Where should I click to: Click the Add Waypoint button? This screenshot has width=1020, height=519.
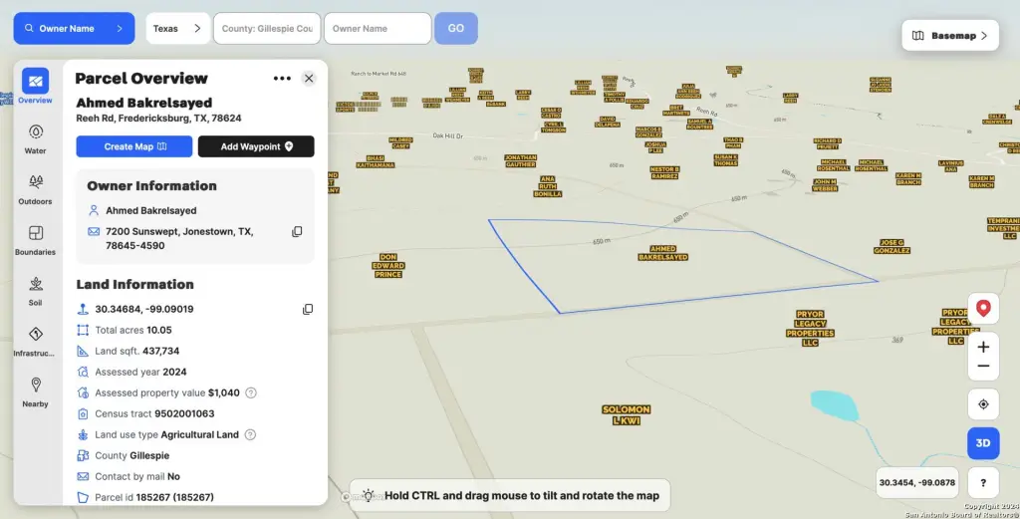(x=256, y=146)
